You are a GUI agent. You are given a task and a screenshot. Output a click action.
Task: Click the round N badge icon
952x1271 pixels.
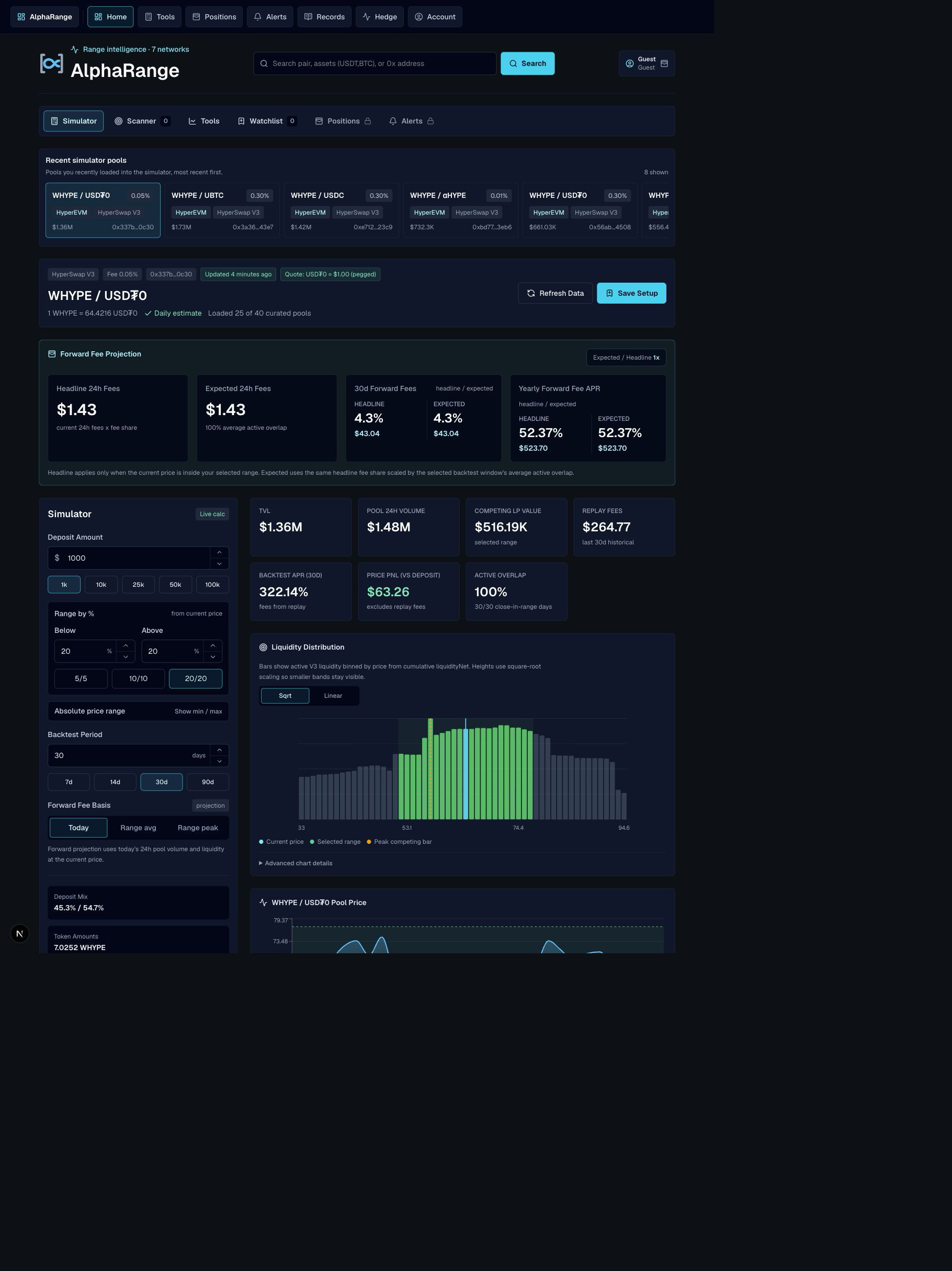coord(19,934)
